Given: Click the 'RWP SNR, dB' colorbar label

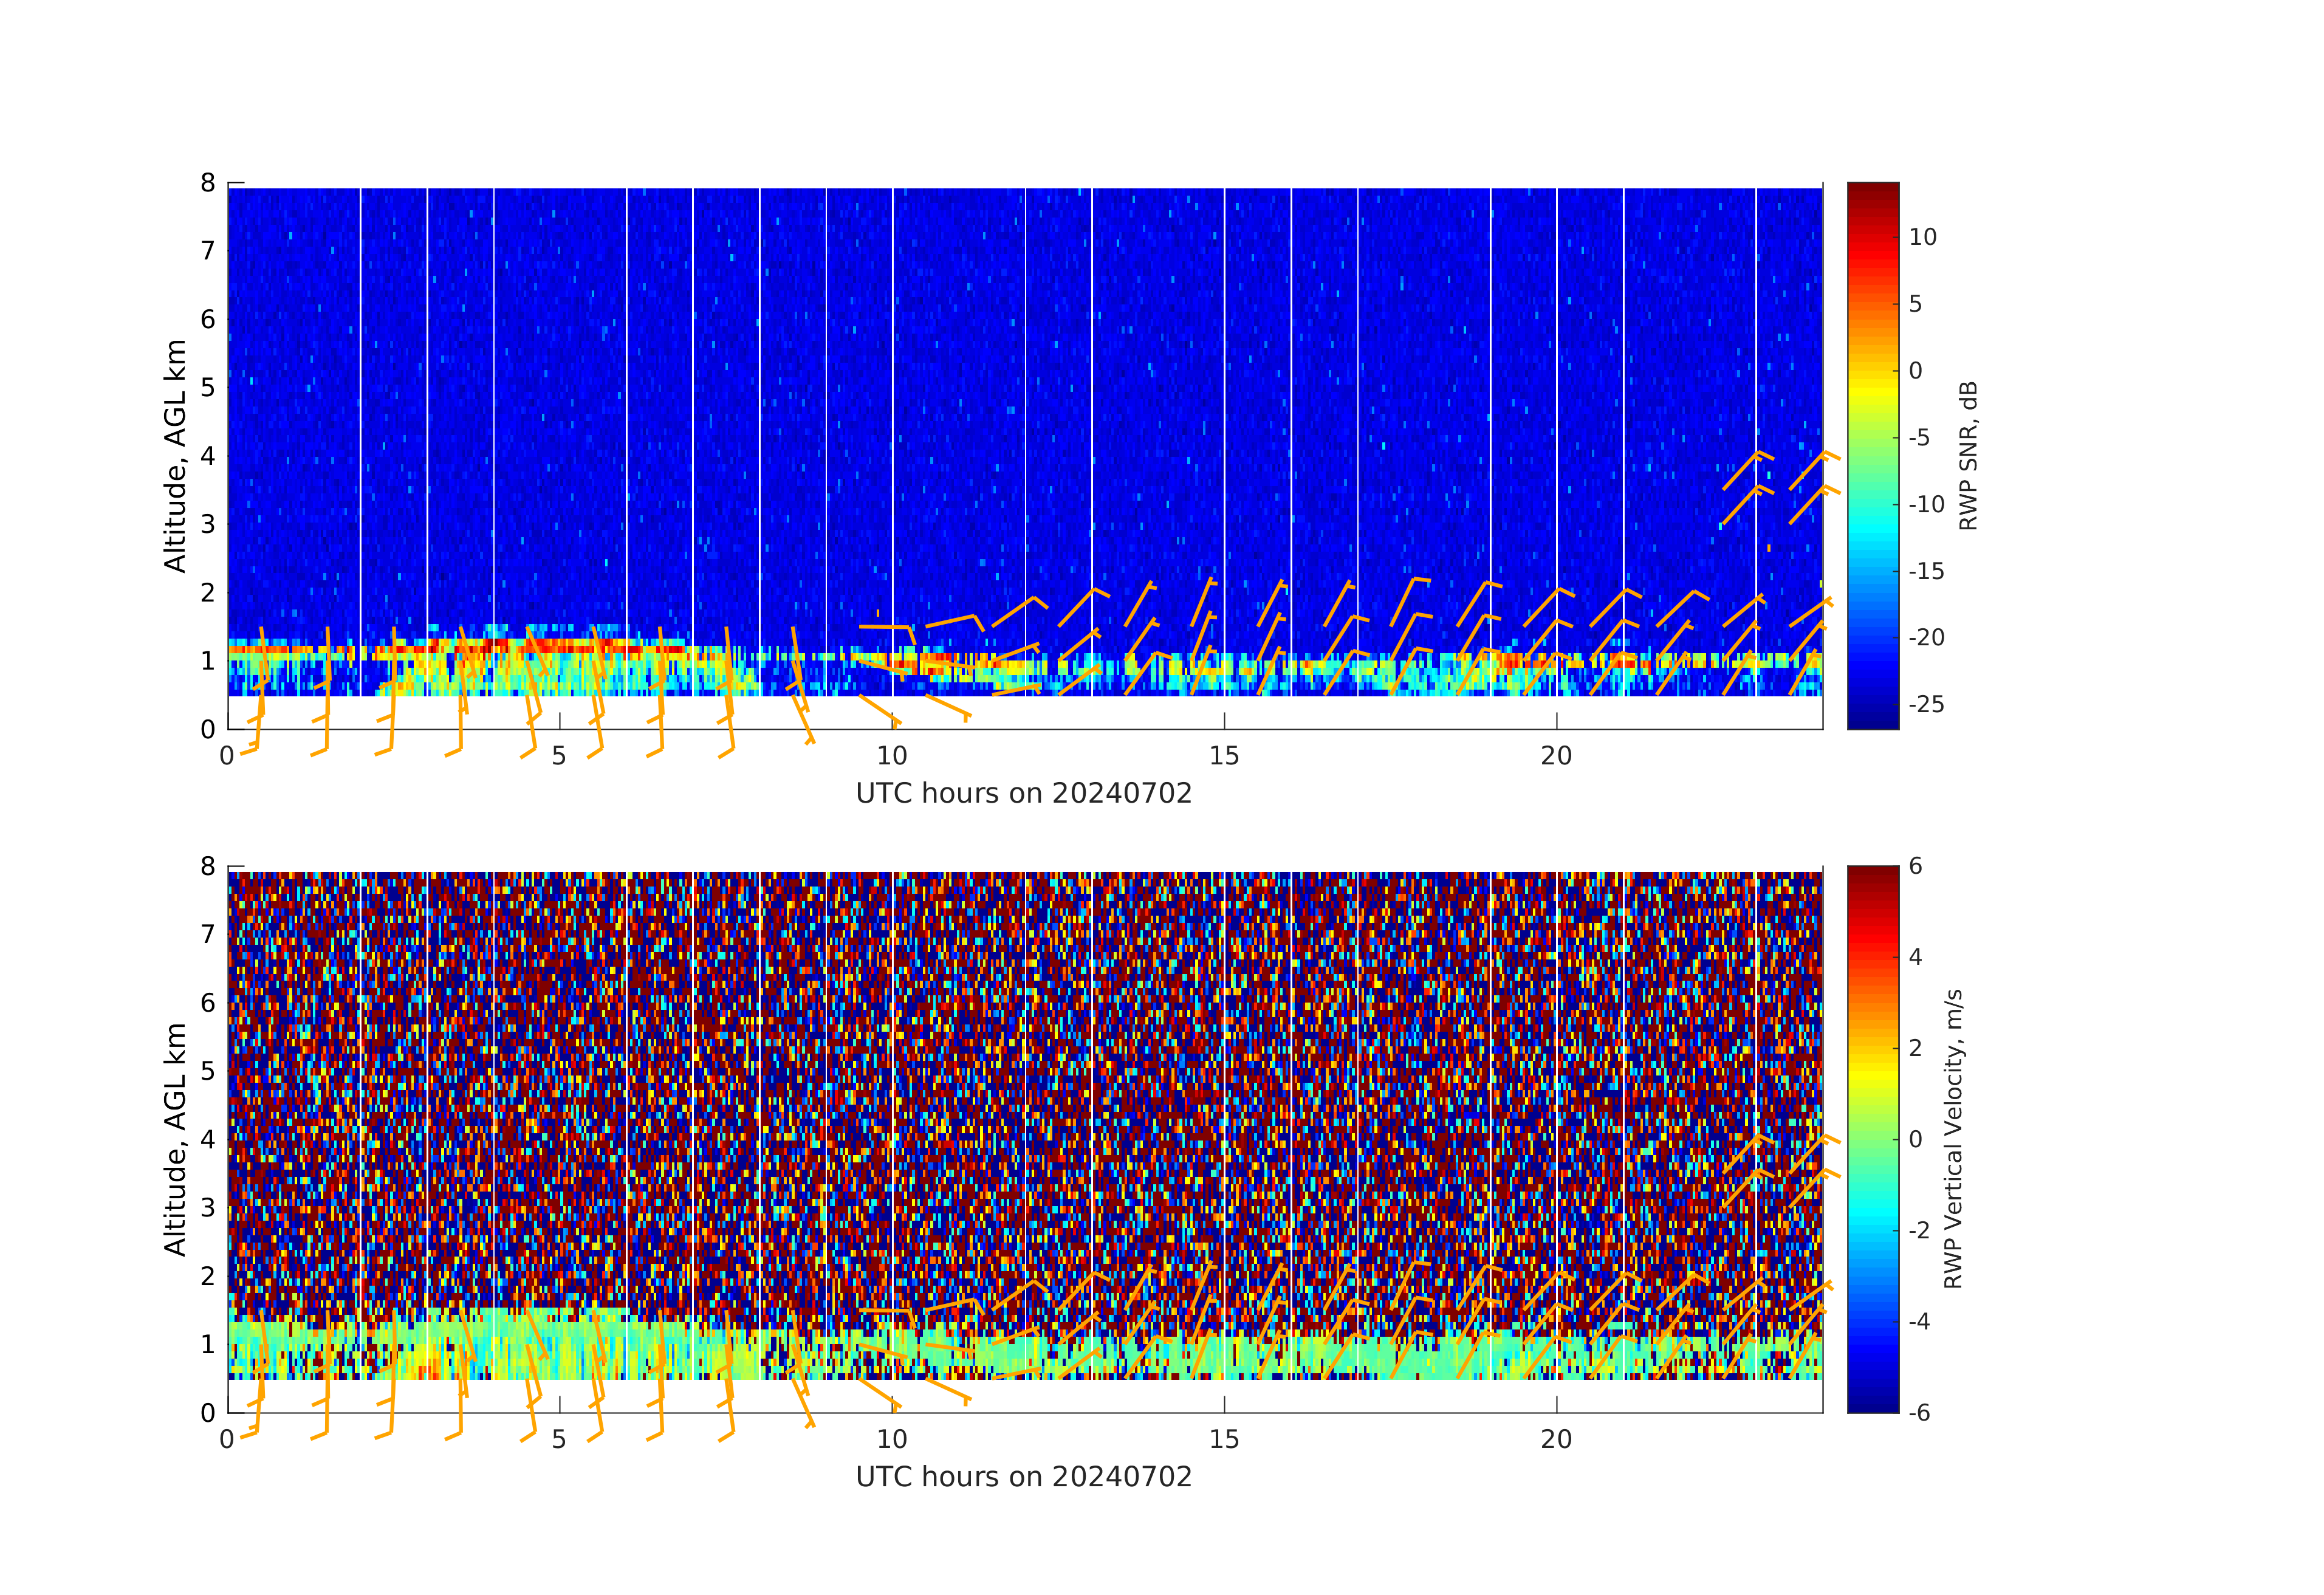Looking at the screenshot, I should 1968,455.
